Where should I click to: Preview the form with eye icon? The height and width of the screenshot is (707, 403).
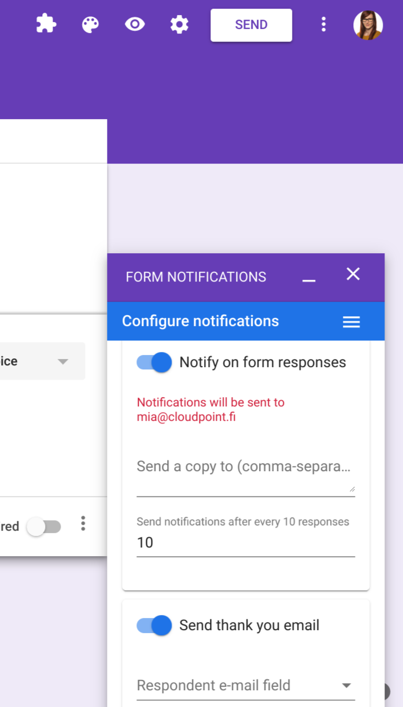[x=135, y=24]
